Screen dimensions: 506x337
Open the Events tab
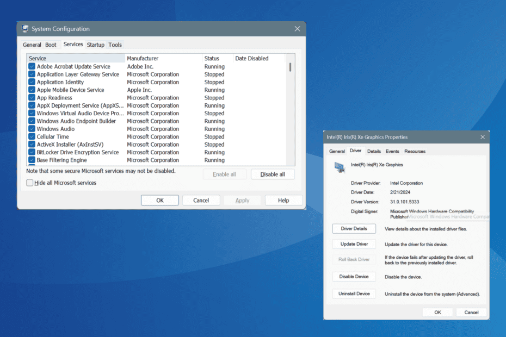point(392,151)
